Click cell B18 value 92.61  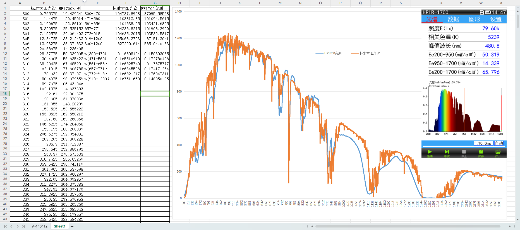(x=44, y=94)
